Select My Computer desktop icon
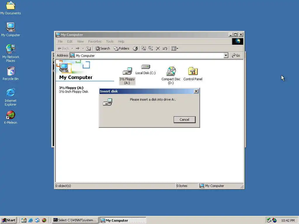299x224 pixels. (x=11, y=29)
